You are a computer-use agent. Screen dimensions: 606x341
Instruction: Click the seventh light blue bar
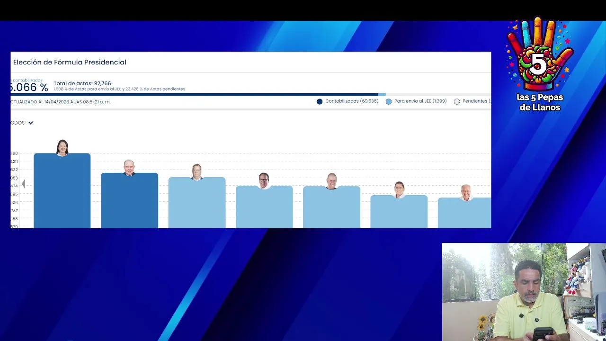(464, 213)
